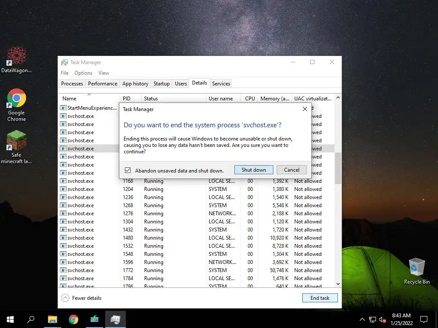This screenshot has width=438, height=328.
Task: Show the clock reading 8:43 AM
Action: click(401, 316)
